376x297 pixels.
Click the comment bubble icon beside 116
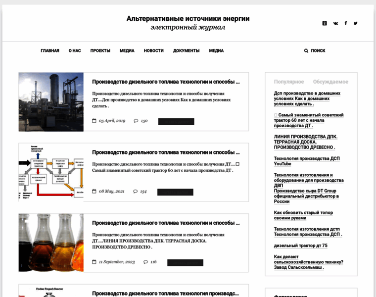click(145, 262)
